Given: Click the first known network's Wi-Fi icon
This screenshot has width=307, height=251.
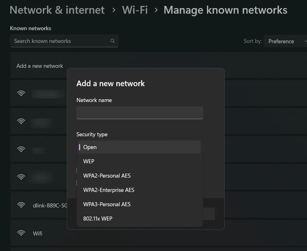Looking at the screenshot, I should pos(21,93).
